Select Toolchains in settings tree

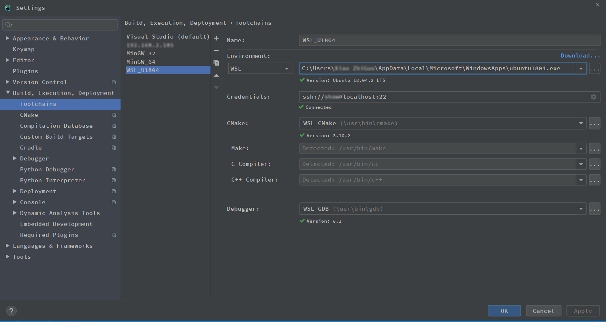[x=60, y=104]
